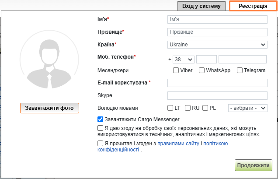Click the Ім'я input field
The width and height of the screenshot is (278, 179).
pos(217,20)
